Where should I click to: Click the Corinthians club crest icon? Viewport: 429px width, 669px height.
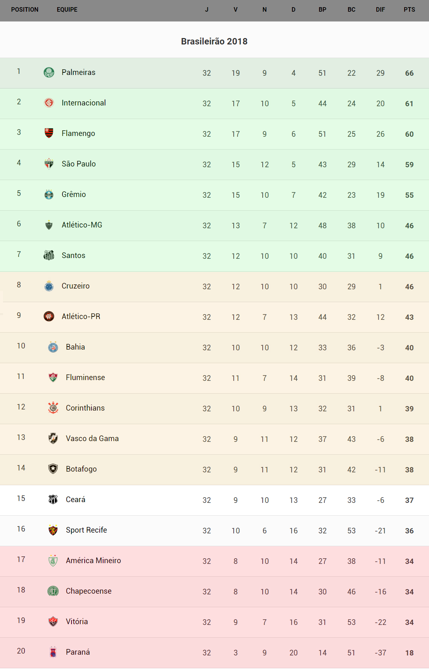pos(53,408)
